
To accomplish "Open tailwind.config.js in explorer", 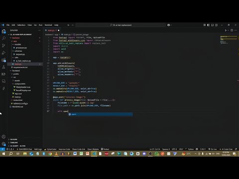I will pyautogui.click(x=20, y=103).
